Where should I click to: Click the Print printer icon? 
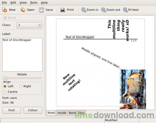[63, 10]
